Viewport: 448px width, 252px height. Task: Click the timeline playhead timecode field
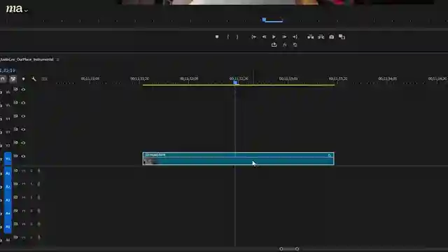coord(8,70)
